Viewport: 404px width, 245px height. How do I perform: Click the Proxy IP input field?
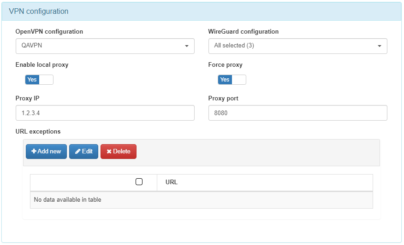click(x=105, y=113)
